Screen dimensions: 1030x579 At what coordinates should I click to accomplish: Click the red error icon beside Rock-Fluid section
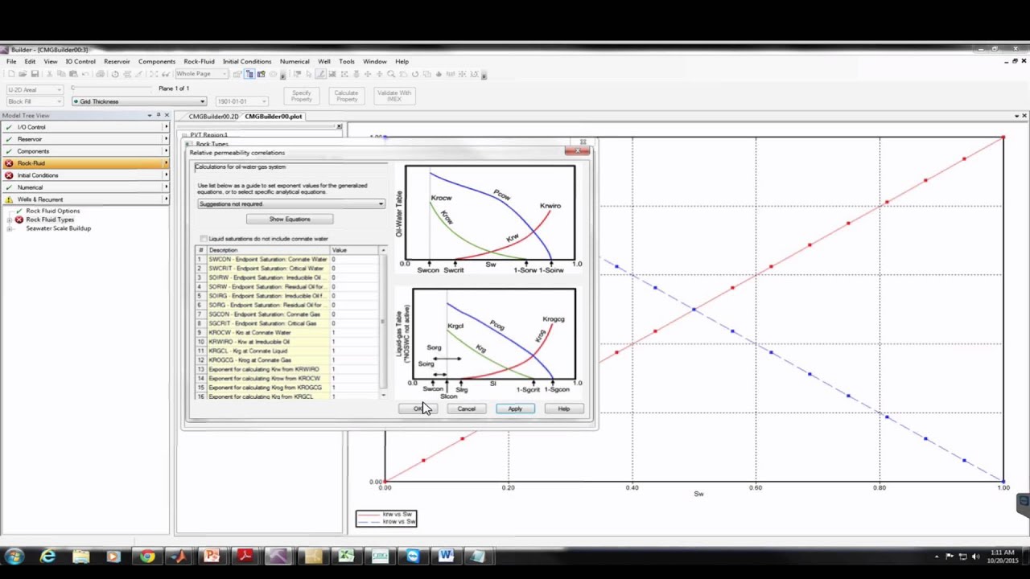(x=9, y=163)
